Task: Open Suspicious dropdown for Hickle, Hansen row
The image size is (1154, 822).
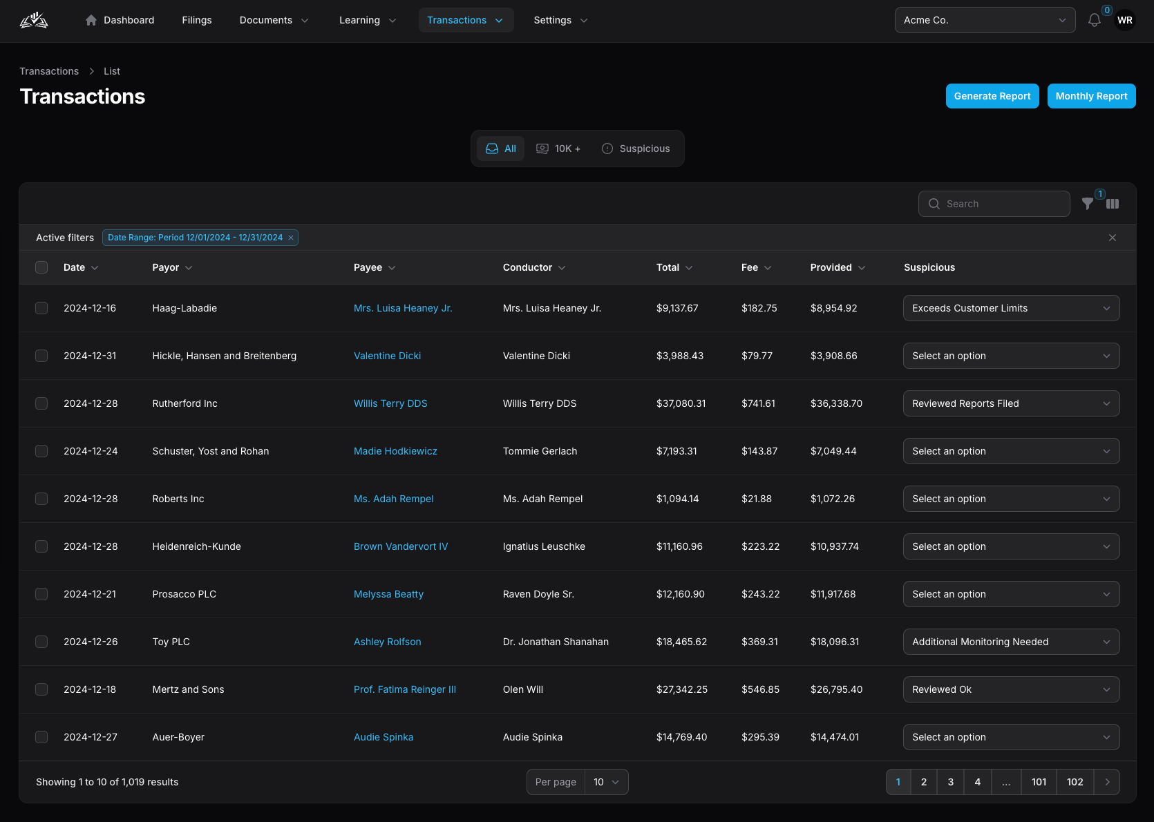Action: click(x=1011, y=356)
